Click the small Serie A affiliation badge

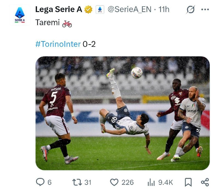[100, 10]
